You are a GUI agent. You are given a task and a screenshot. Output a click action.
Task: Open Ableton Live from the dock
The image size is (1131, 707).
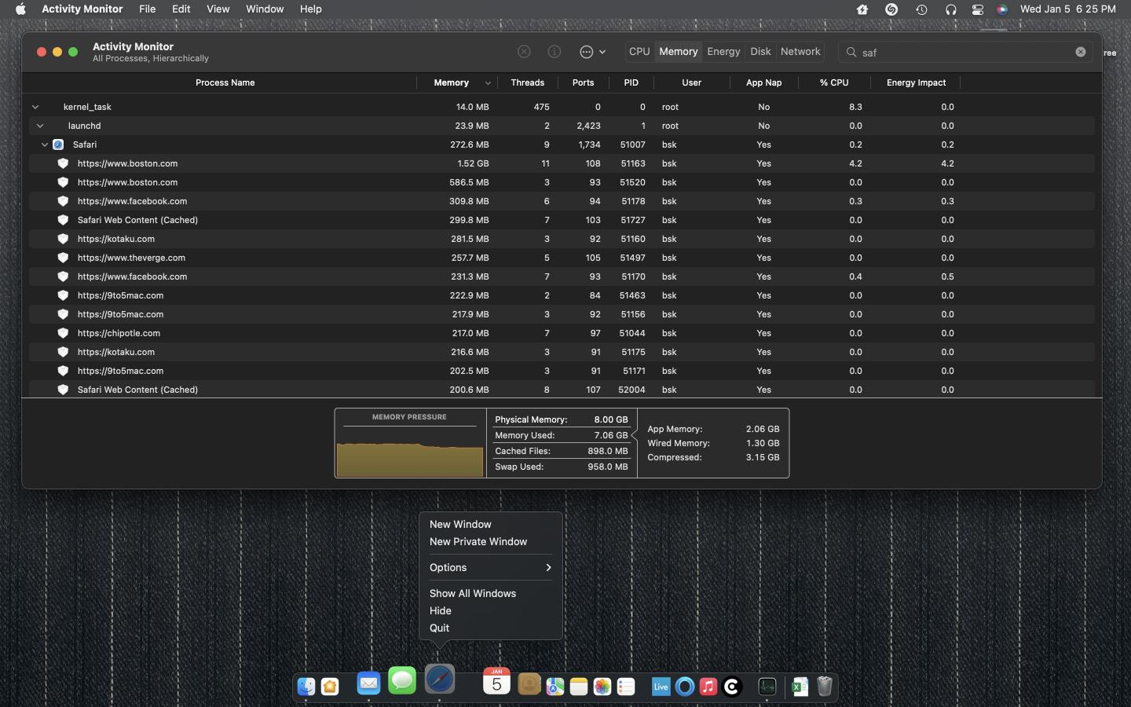click(x=661, y=687)
